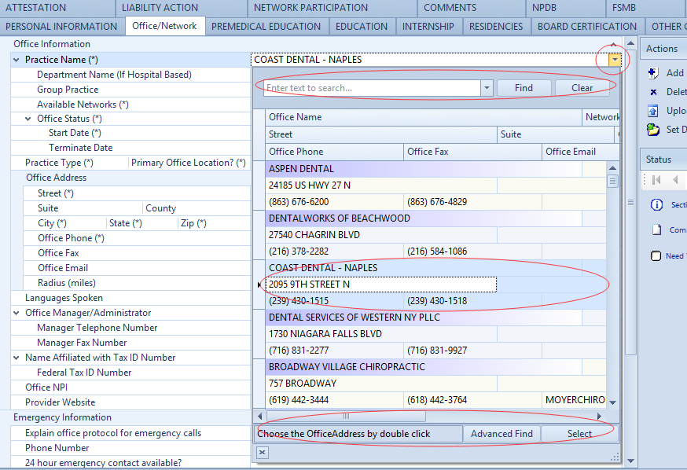
Task: Go to first record in Status navigator
Action: (x=656, y=179)
